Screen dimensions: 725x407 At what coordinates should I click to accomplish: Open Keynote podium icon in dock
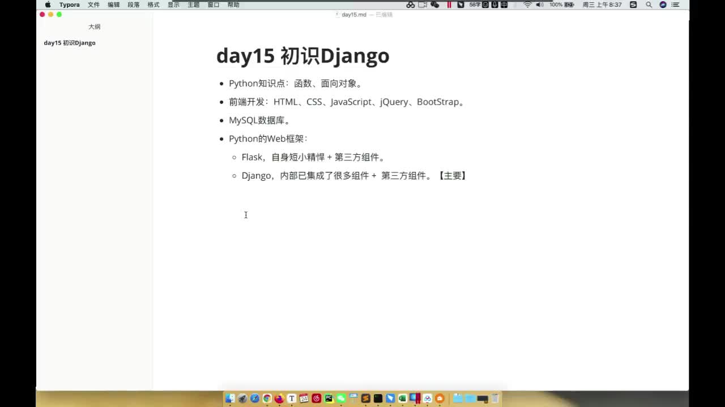tap(353, 398)
